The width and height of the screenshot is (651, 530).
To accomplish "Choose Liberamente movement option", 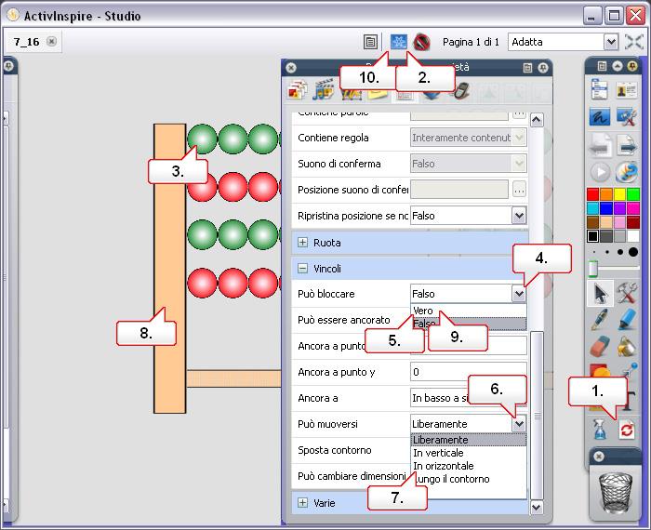I will pyautogui.click(x=469, y=440).
